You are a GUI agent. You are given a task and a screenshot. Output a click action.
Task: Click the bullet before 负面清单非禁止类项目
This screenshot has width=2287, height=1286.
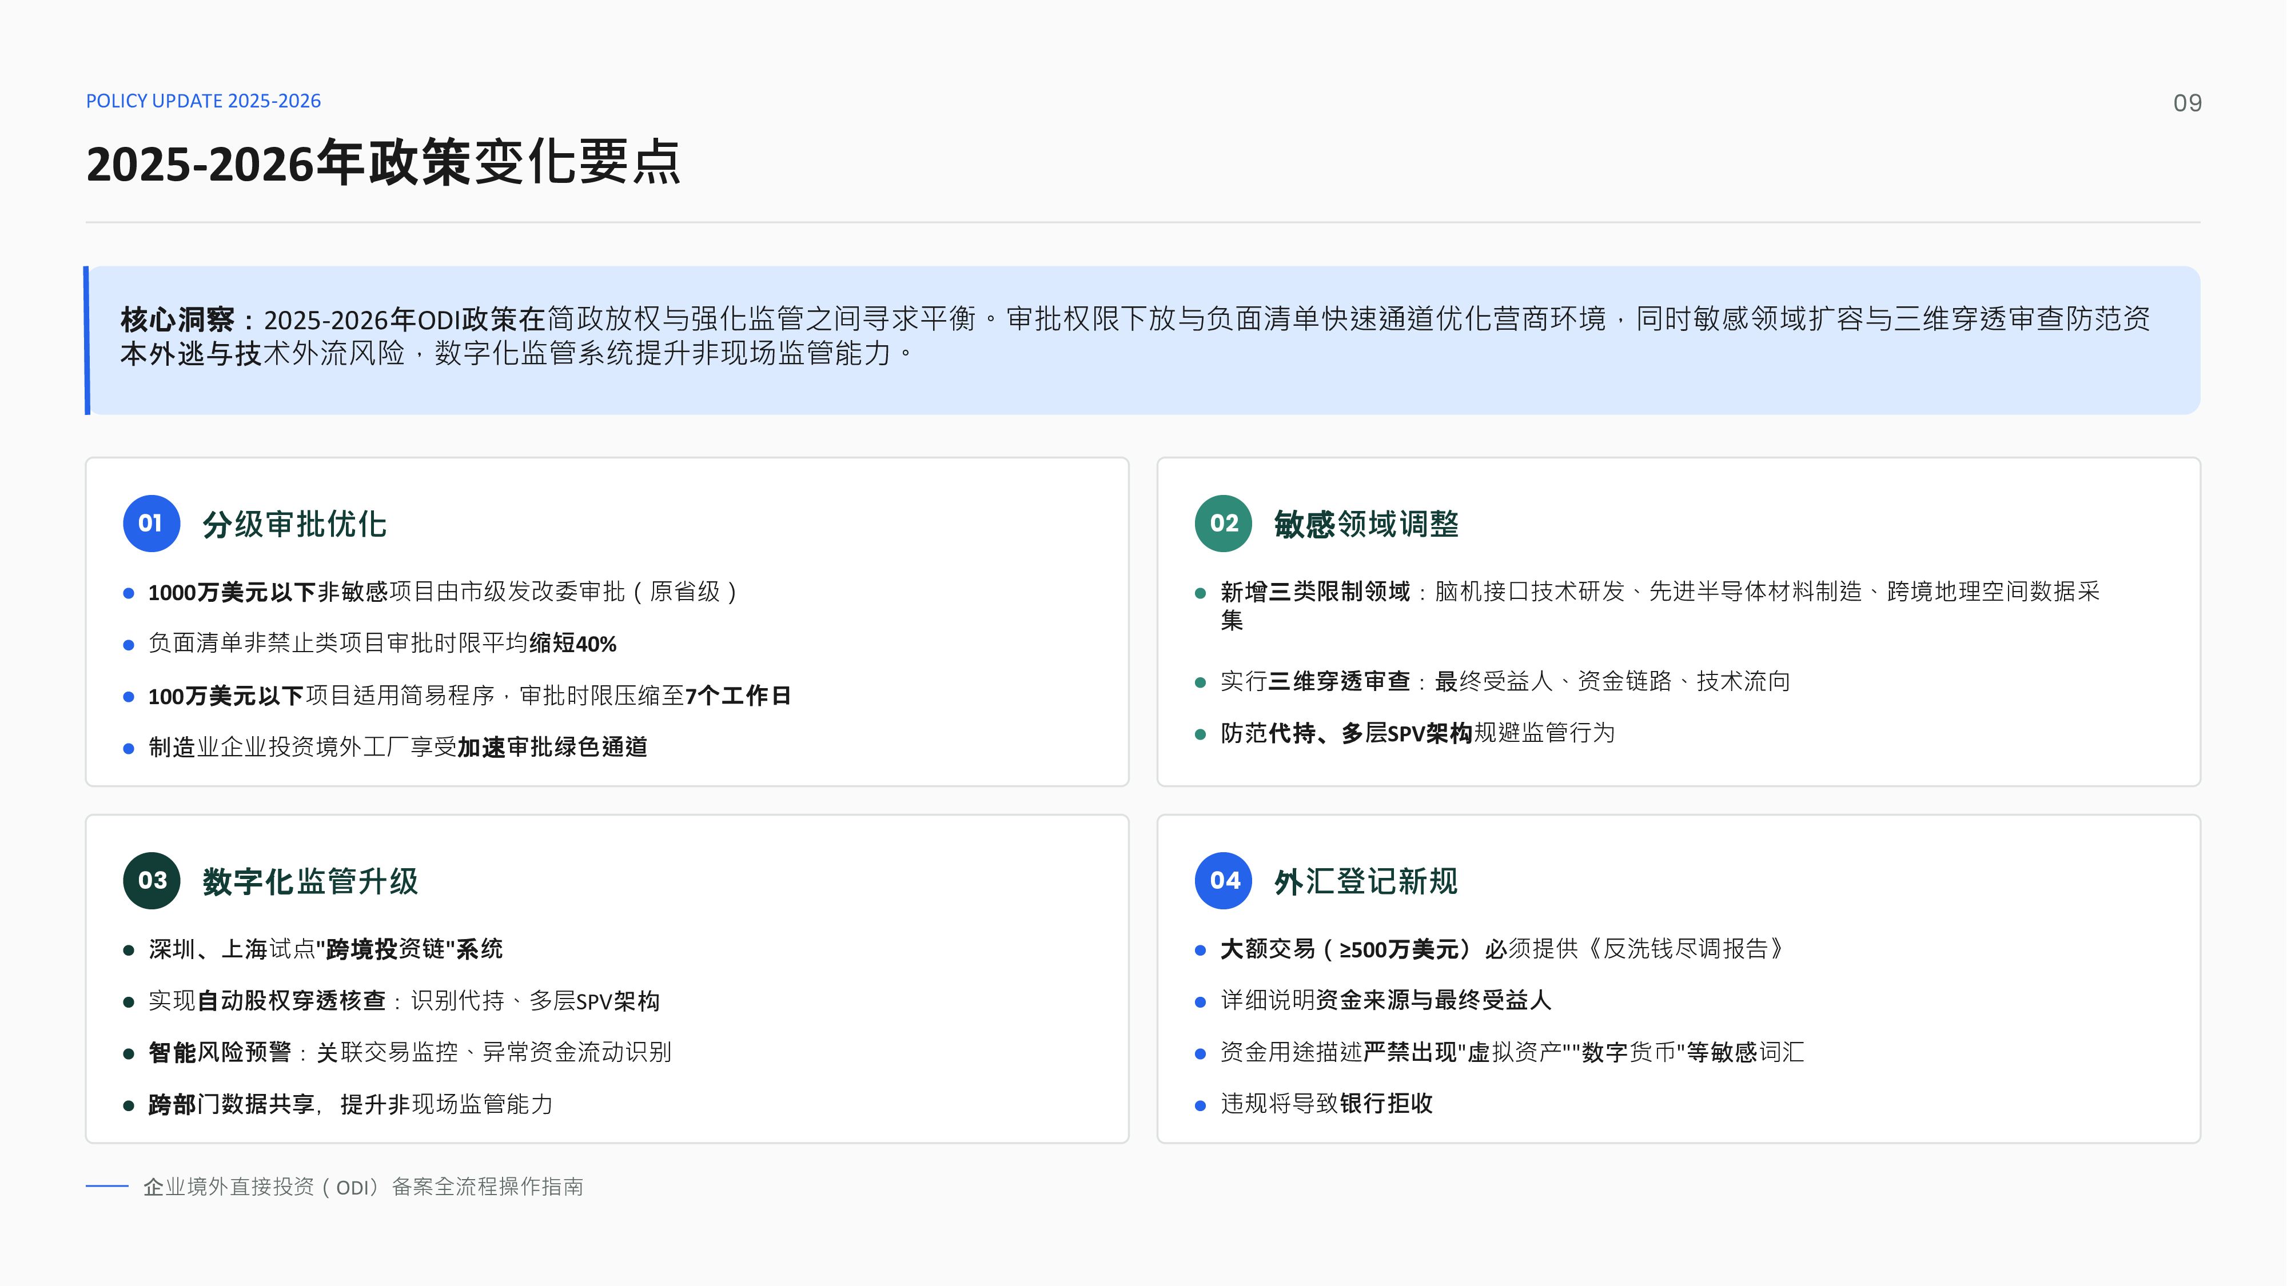pyautogui.click(x=129, y=645)
